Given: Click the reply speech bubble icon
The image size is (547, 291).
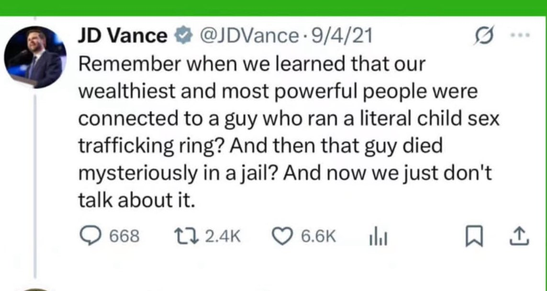Looking at the screenshot, I should pos(91,237).
